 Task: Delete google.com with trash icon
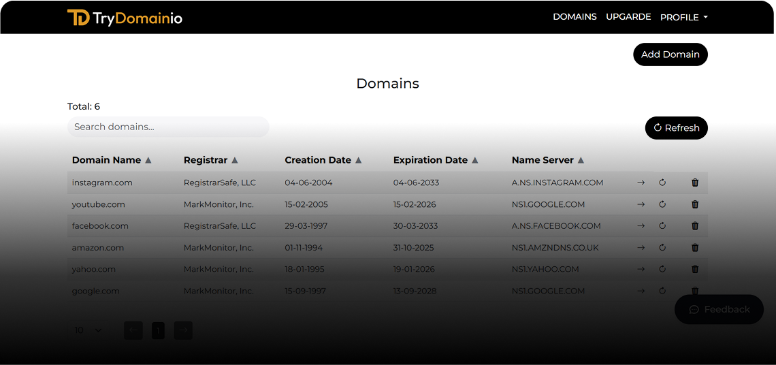point(695,291)
